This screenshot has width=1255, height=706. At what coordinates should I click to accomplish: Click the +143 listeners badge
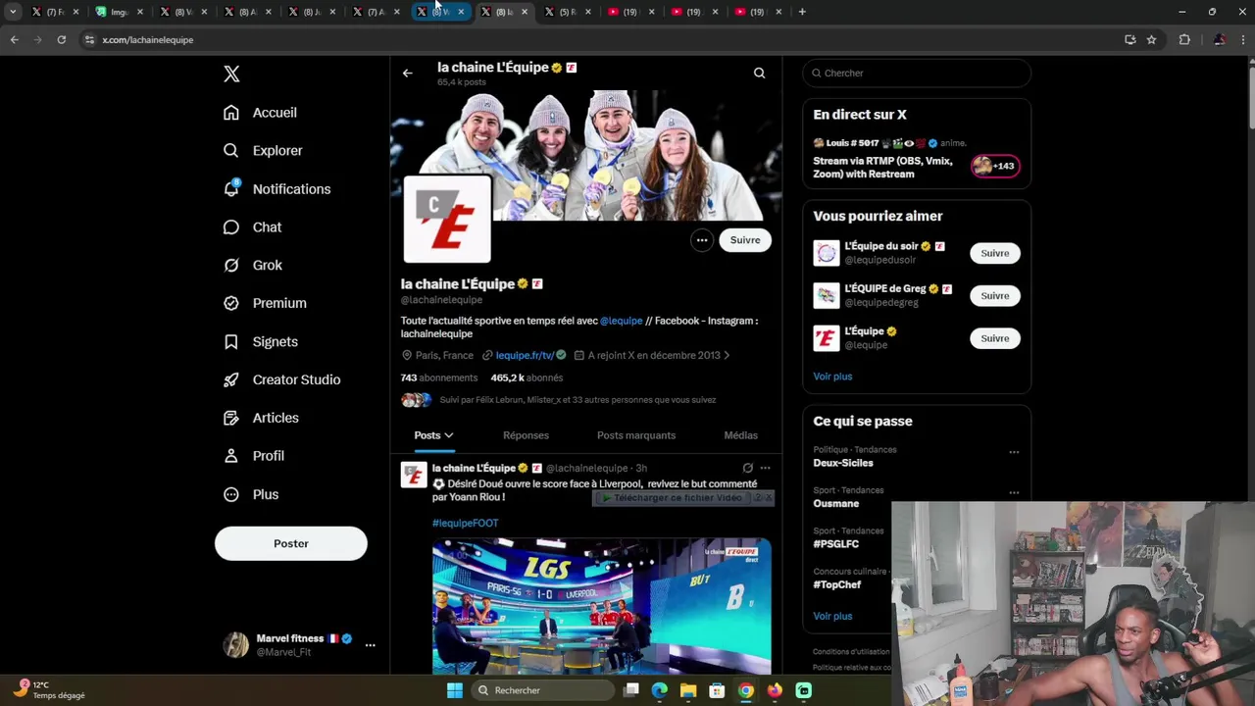click(995, 166)
